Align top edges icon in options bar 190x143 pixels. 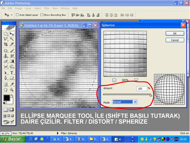(x=73, y=15)
